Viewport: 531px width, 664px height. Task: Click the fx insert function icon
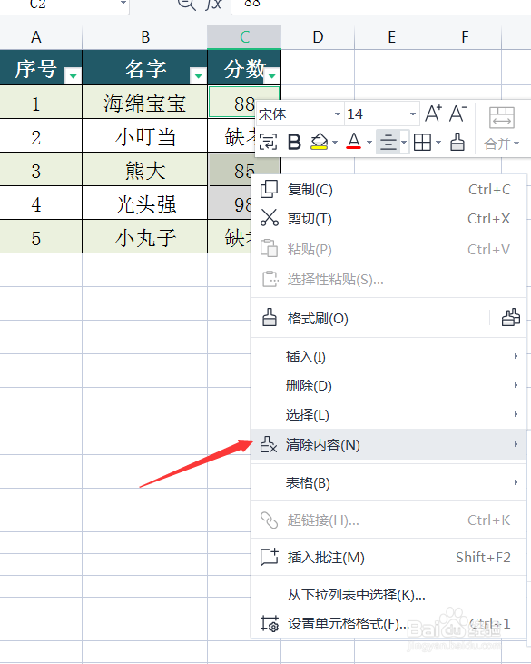pos(214,4)
